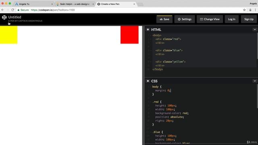Click the Captain Anonymous author link
The height and width of the screenshot is (145, 258).
click(x=30, y=21)
